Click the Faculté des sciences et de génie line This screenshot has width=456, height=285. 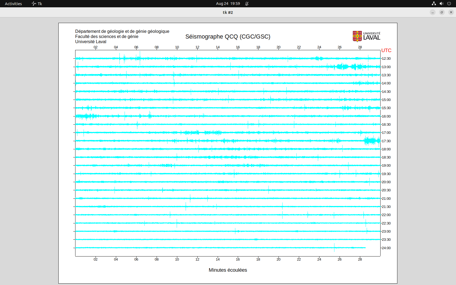[107, 37]
